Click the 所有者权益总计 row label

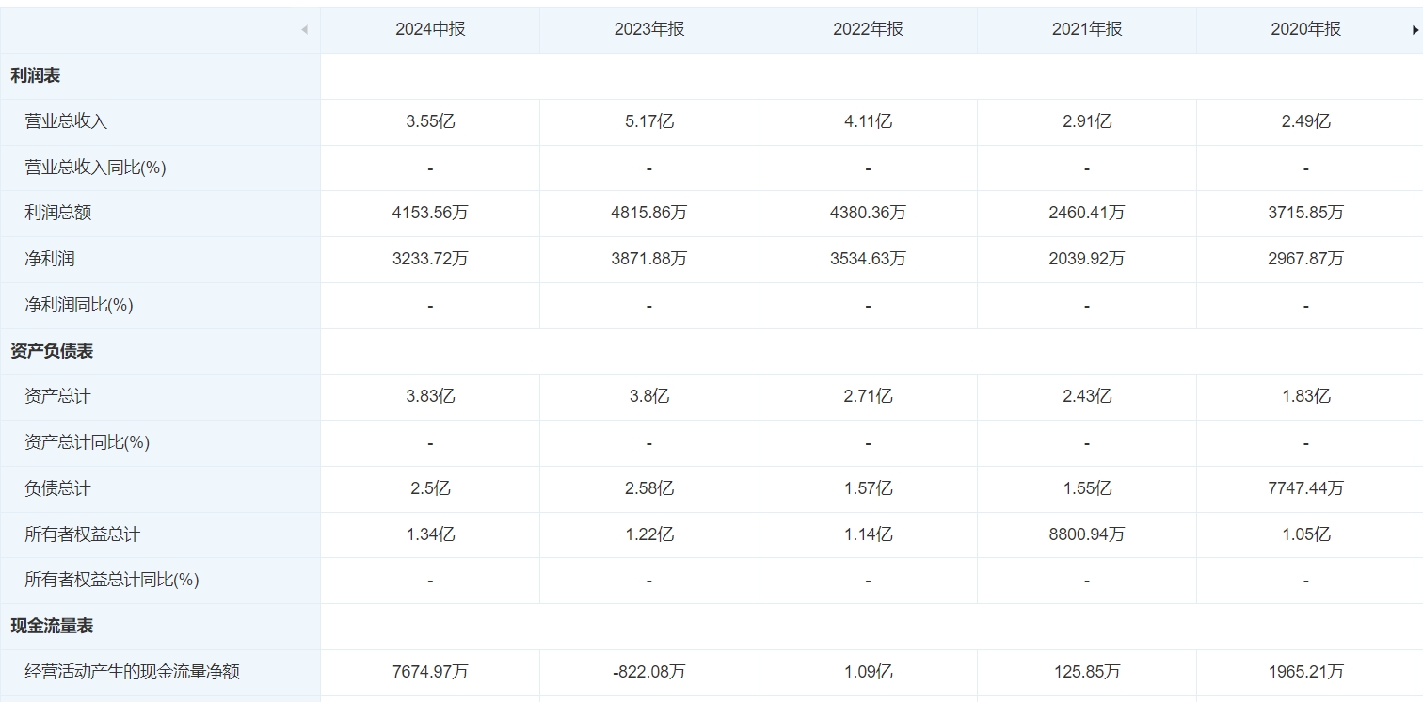[82, 534]
